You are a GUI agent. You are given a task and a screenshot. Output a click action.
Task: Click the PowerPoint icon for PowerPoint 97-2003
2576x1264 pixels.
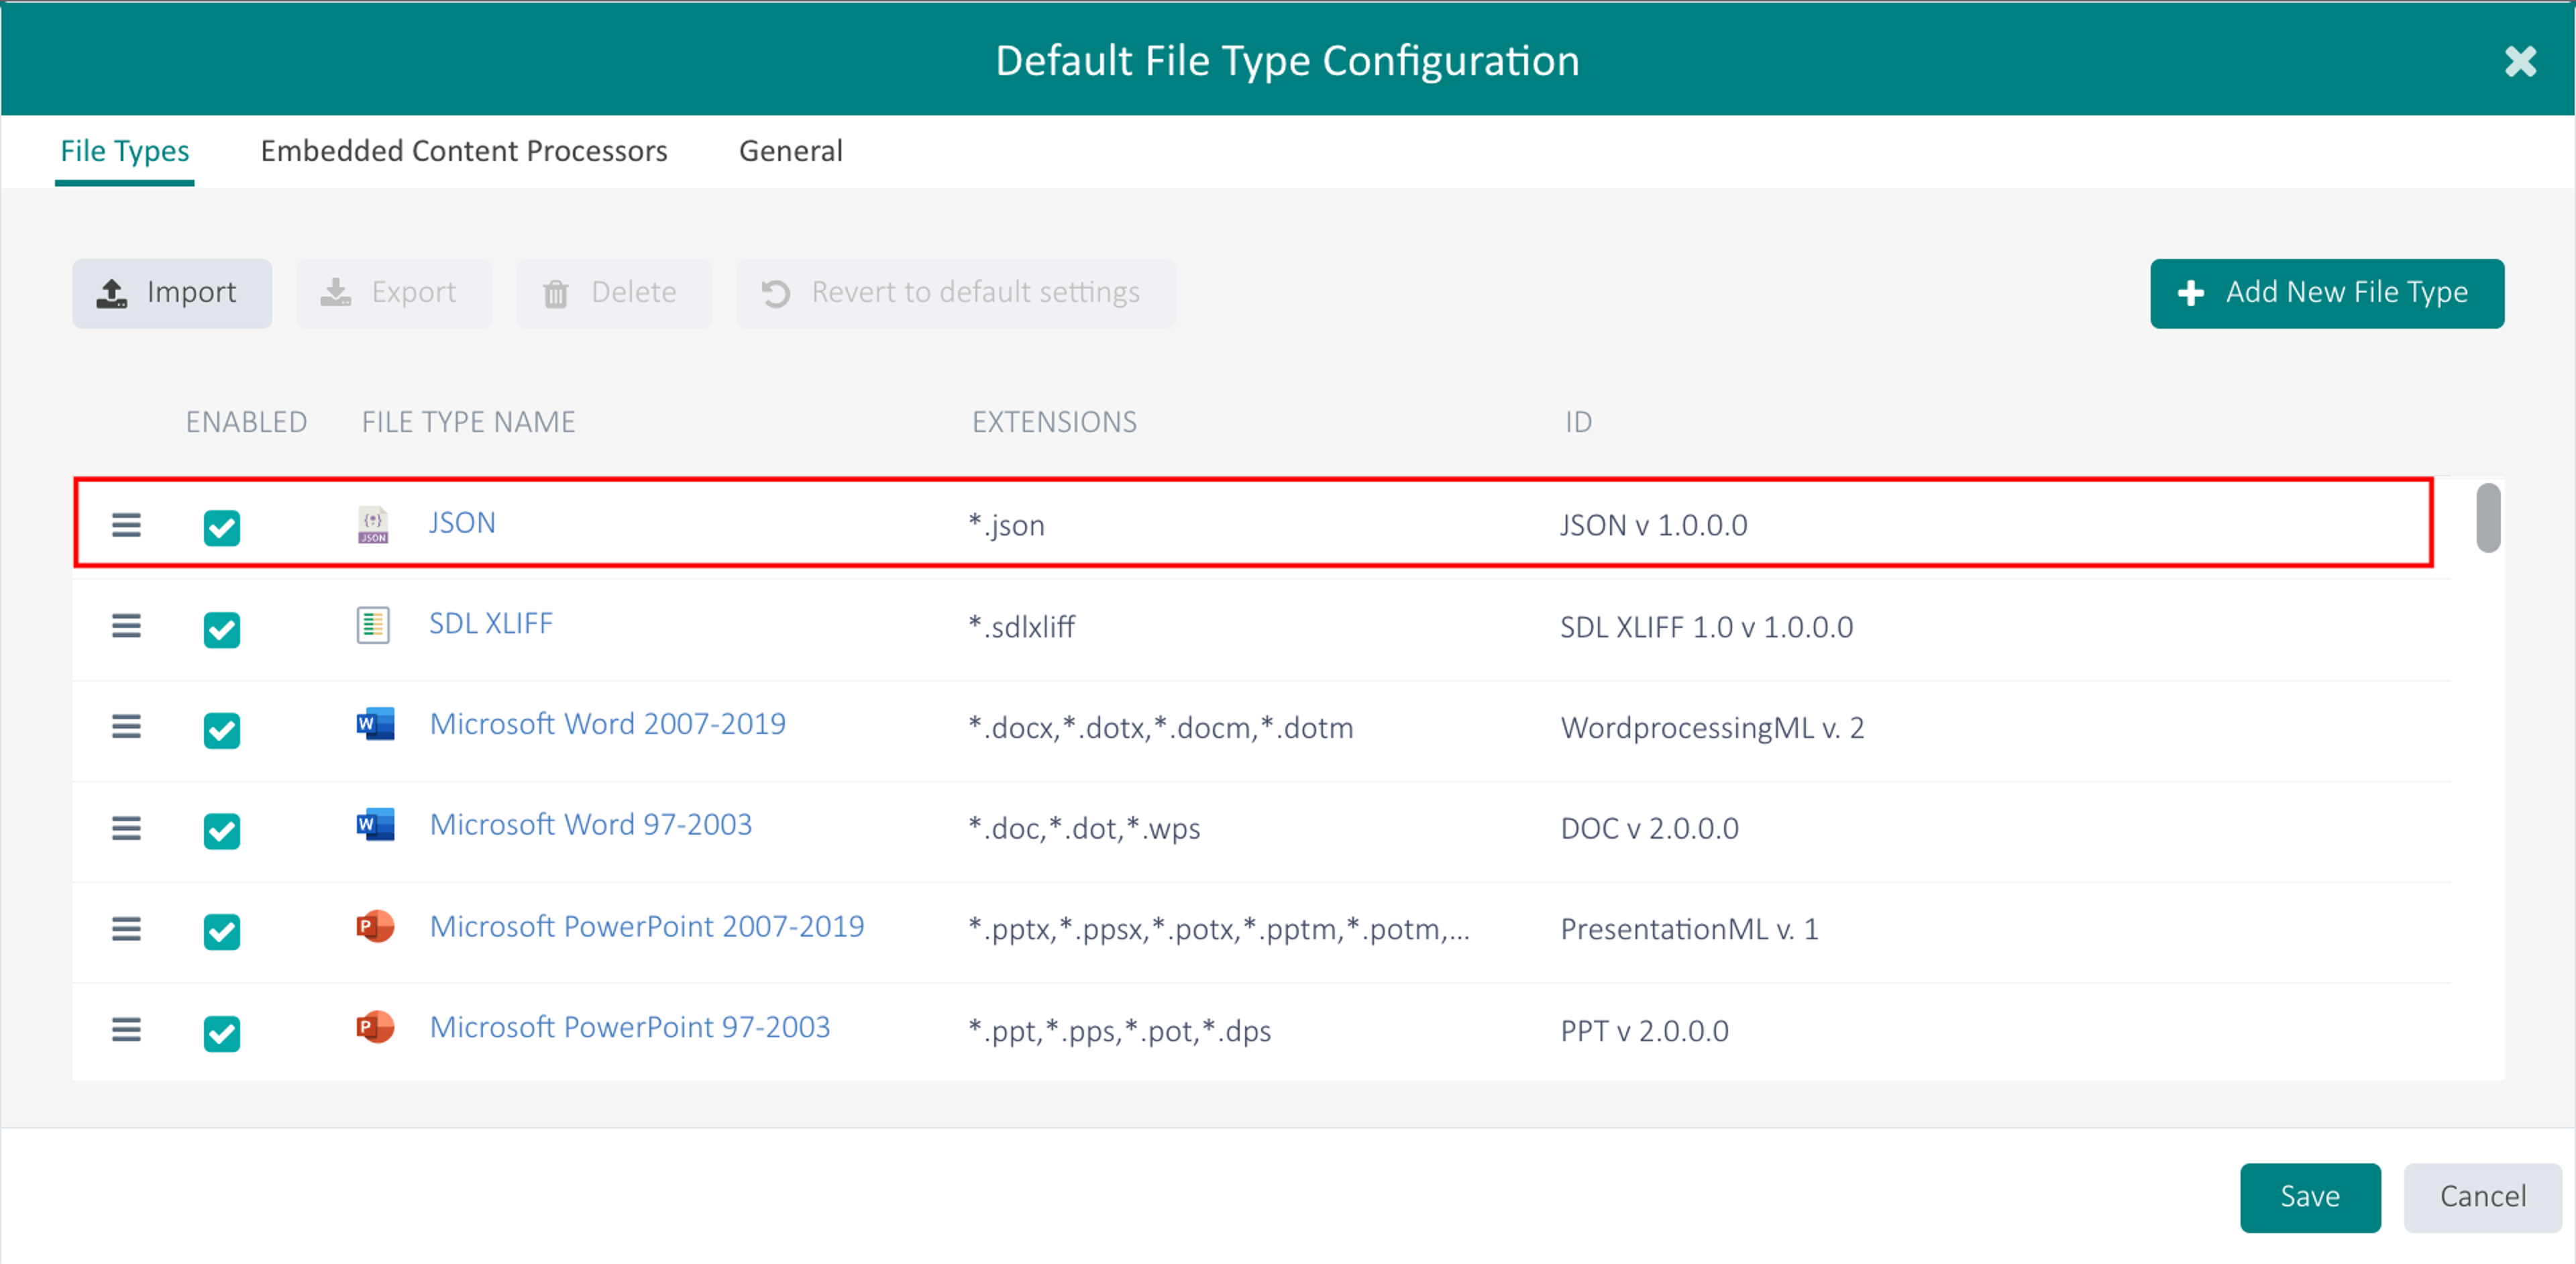coord(375,1027)
